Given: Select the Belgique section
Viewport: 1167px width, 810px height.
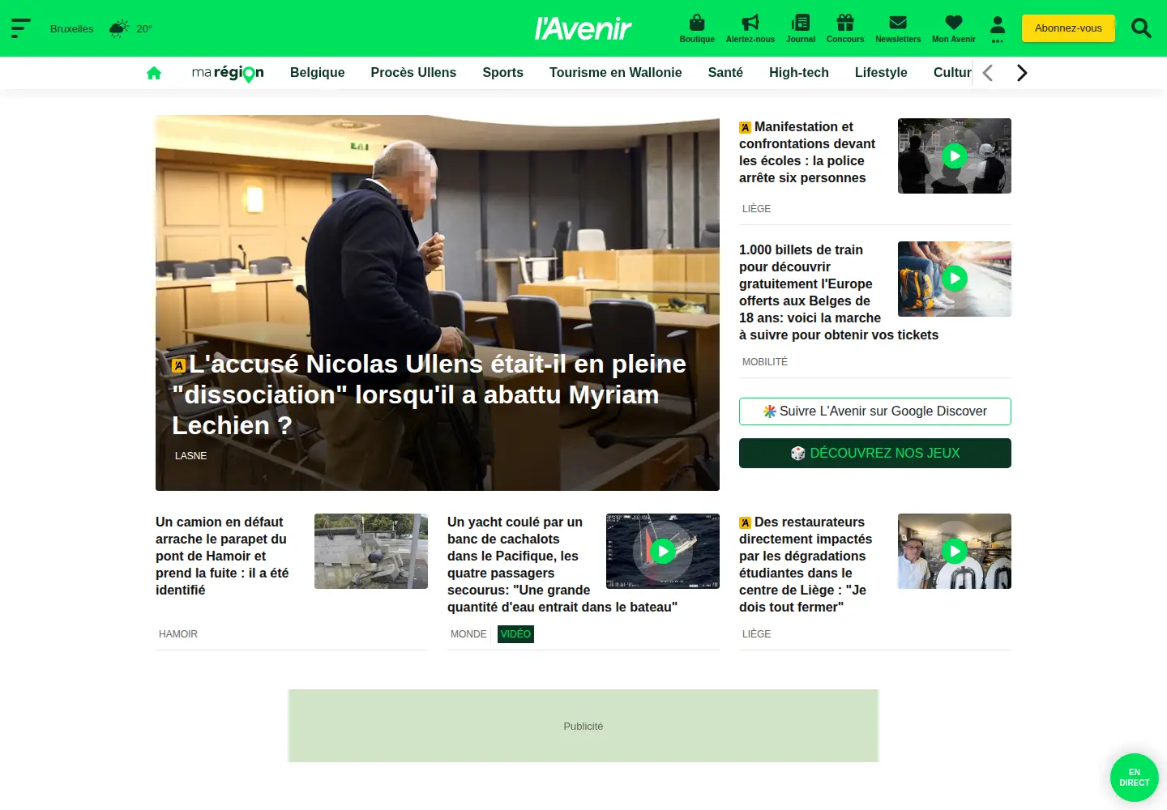Looking at the screenshot, I should pyautogui.click(x=318, y=73).
